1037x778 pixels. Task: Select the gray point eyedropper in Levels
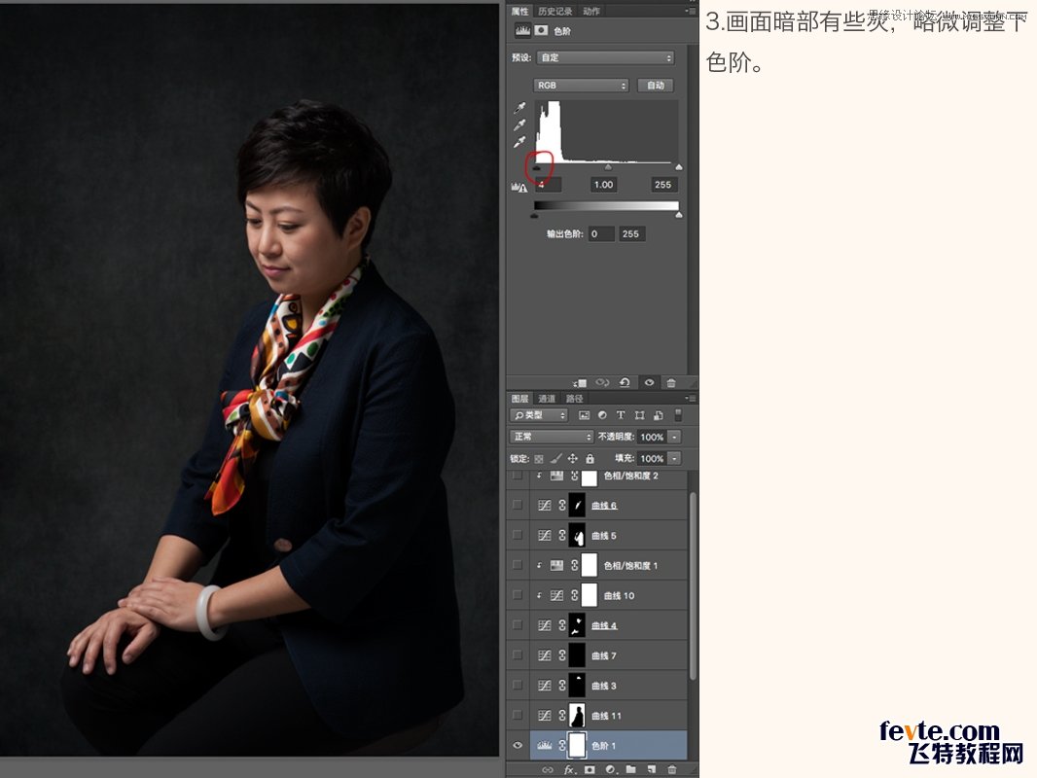(x=519, y=124)
